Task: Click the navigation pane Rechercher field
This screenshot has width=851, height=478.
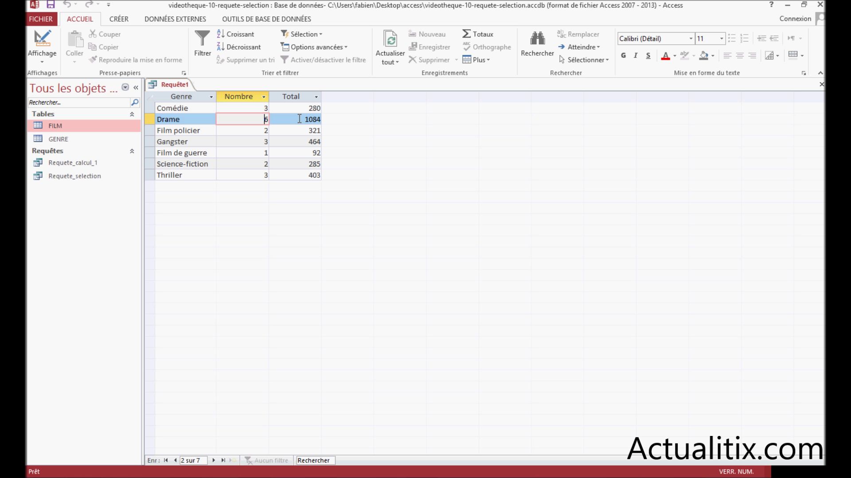Action: point(78,102)
